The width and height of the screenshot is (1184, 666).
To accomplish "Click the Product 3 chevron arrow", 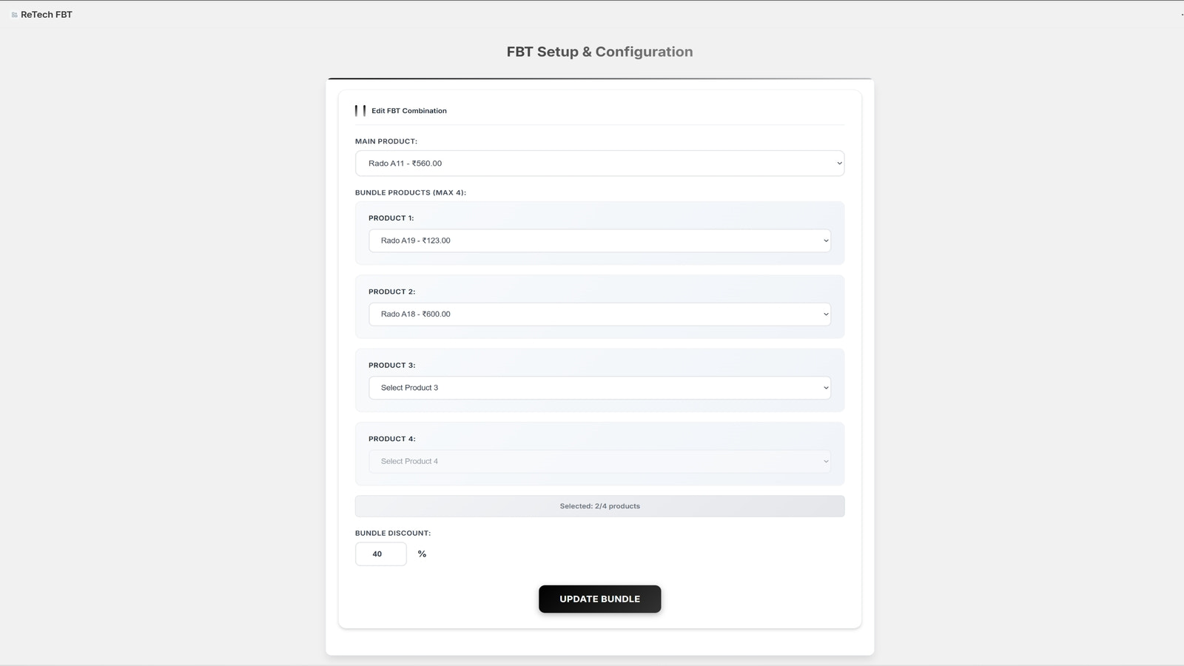I will click(826, 388).
